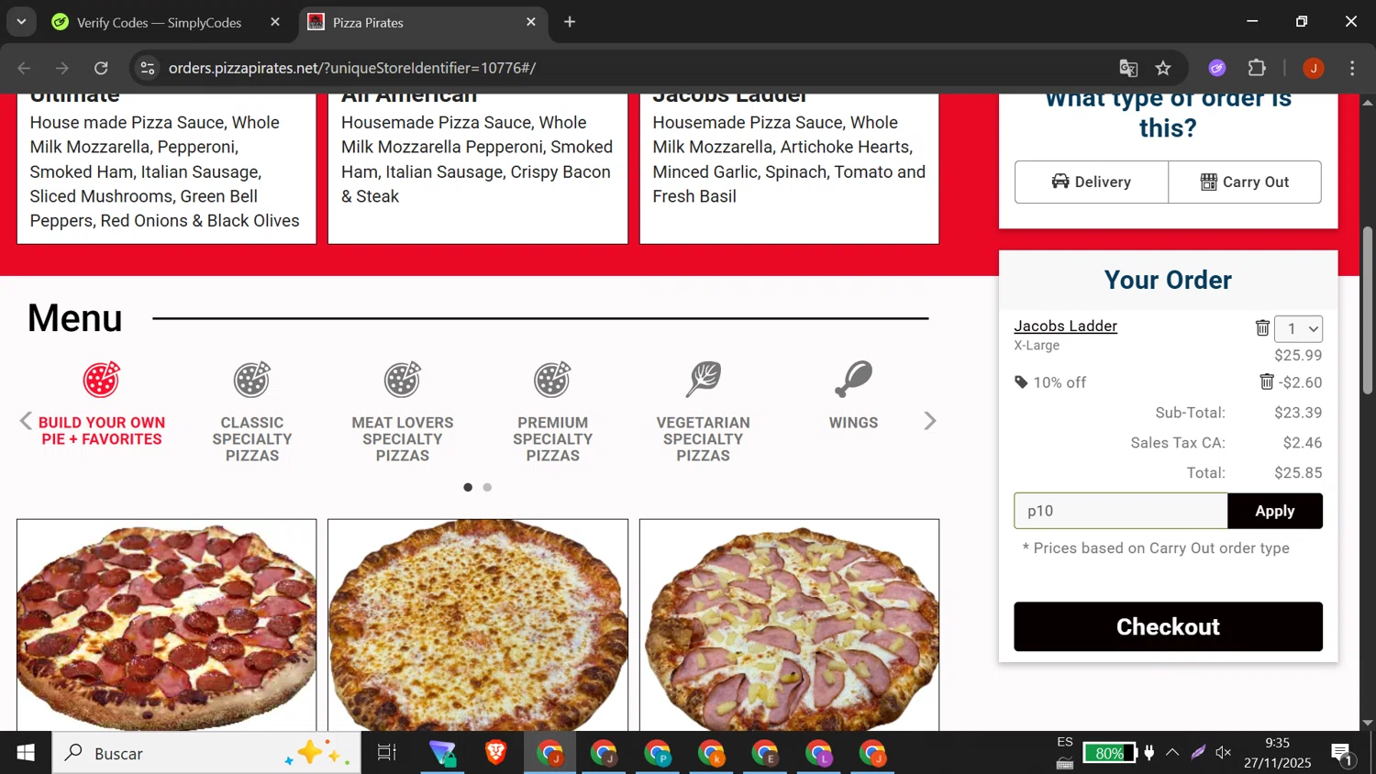Remove Jacobs Ladder with trash icon
This screenshot has width=1376, height=774.
tap(1262, 327)
